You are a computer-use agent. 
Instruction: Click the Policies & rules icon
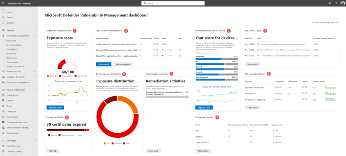point(3,133)
